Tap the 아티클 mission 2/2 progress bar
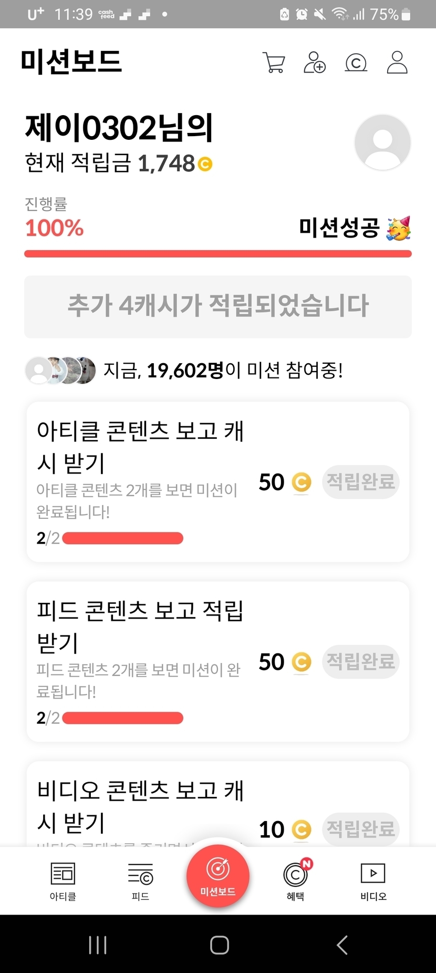Viewport: 436px width, 973px height. (122, 538)
